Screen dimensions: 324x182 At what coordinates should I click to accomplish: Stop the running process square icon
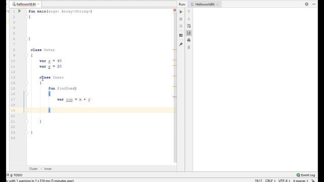click(x=181, y=19)
